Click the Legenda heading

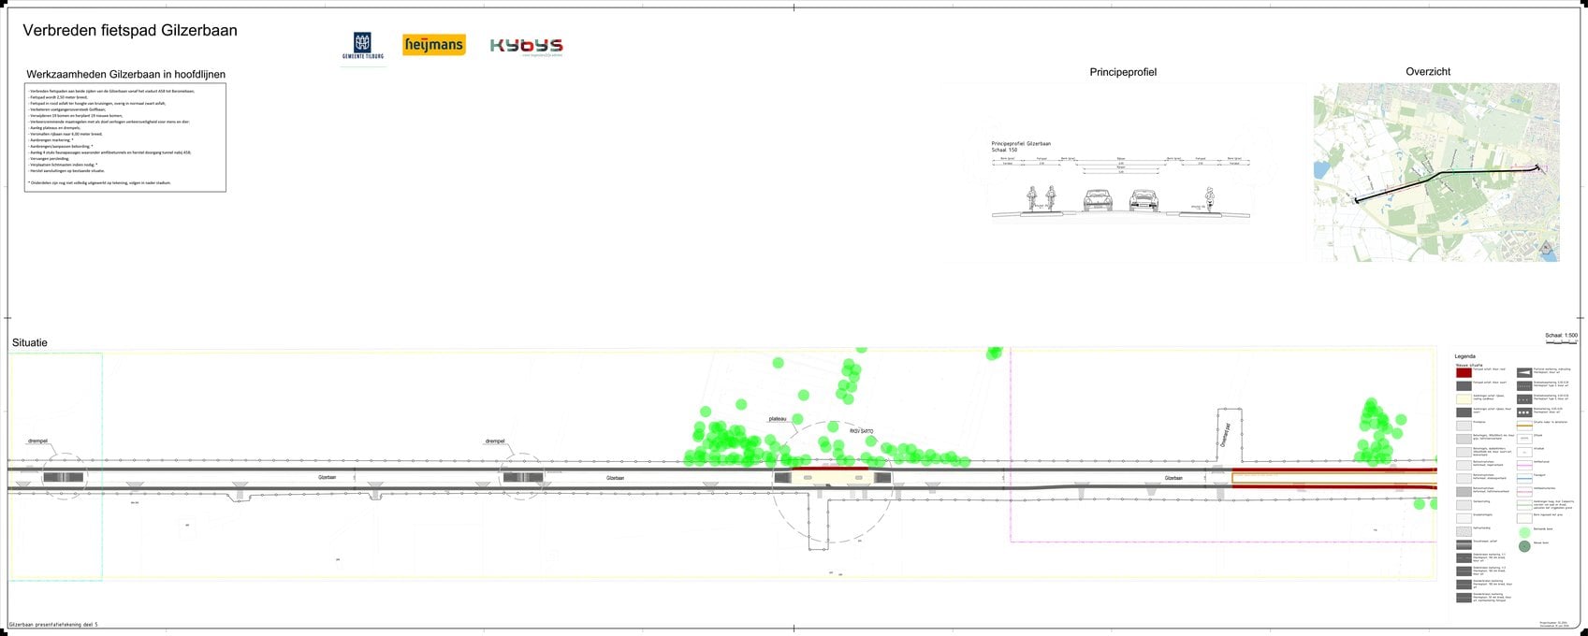1464,357
